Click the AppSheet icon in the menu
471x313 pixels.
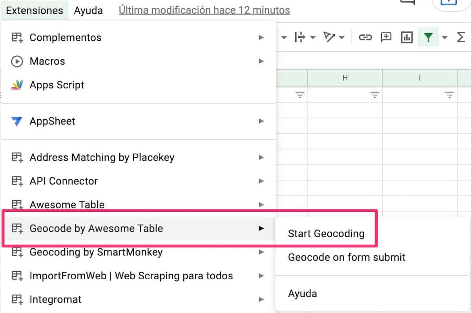click(16, 121)
